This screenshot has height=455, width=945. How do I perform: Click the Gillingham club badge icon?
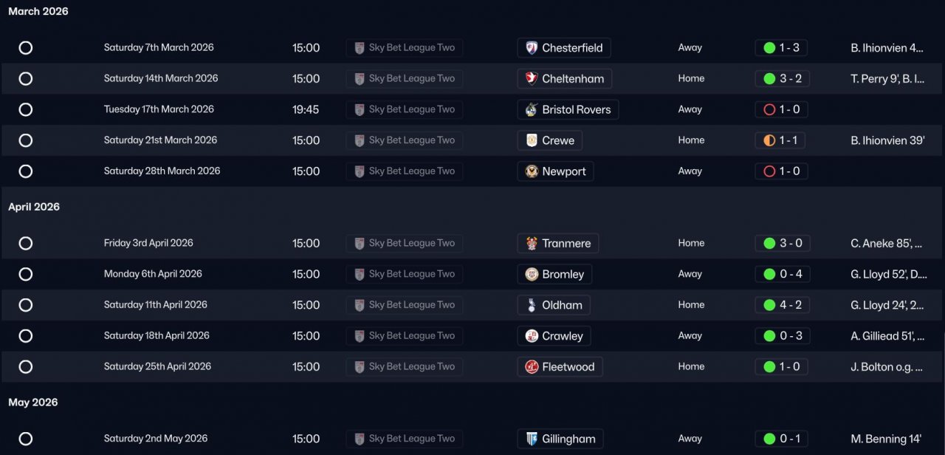coord(531,439)
